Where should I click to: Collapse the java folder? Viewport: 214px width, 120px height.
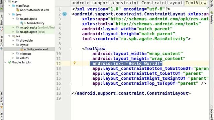click(9, 14)
